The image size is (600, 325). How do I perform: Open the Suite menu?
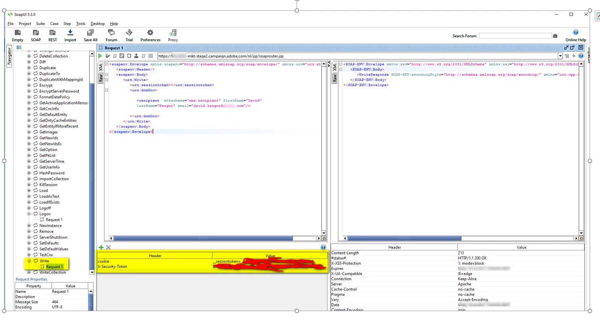tap(41, 24)
